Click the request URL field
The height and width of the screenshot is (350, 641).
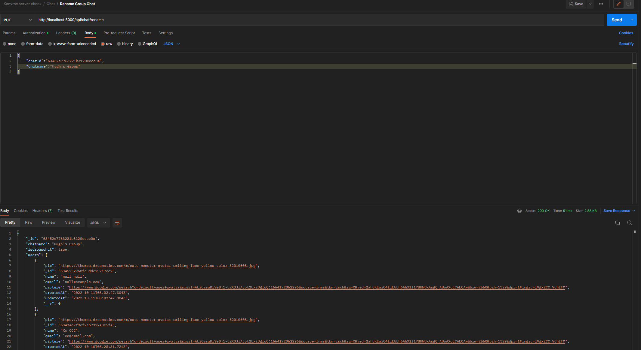[319, 20]
